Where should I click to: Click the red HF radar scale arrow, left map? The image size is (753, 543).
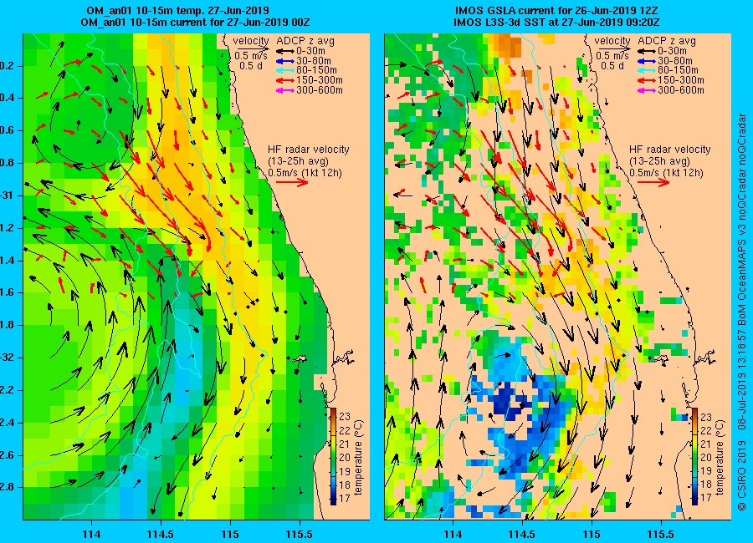click(x=292, y=182)
